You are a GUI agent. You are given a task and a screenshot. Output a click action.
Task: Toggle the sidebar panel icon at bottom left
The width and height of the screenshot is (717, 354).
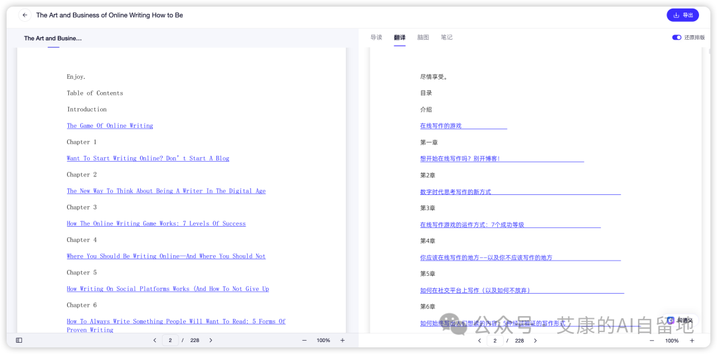click(x=19, y=340)
